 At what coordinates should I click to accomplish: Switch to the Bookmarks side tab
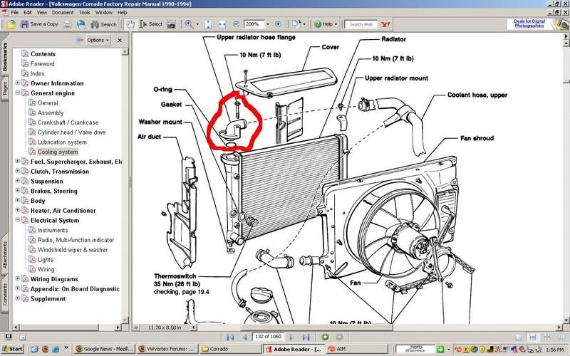[5, 56]
